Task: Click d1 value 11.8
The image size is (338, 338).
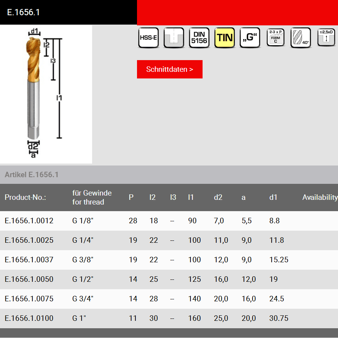Action: tap(277, 240)
